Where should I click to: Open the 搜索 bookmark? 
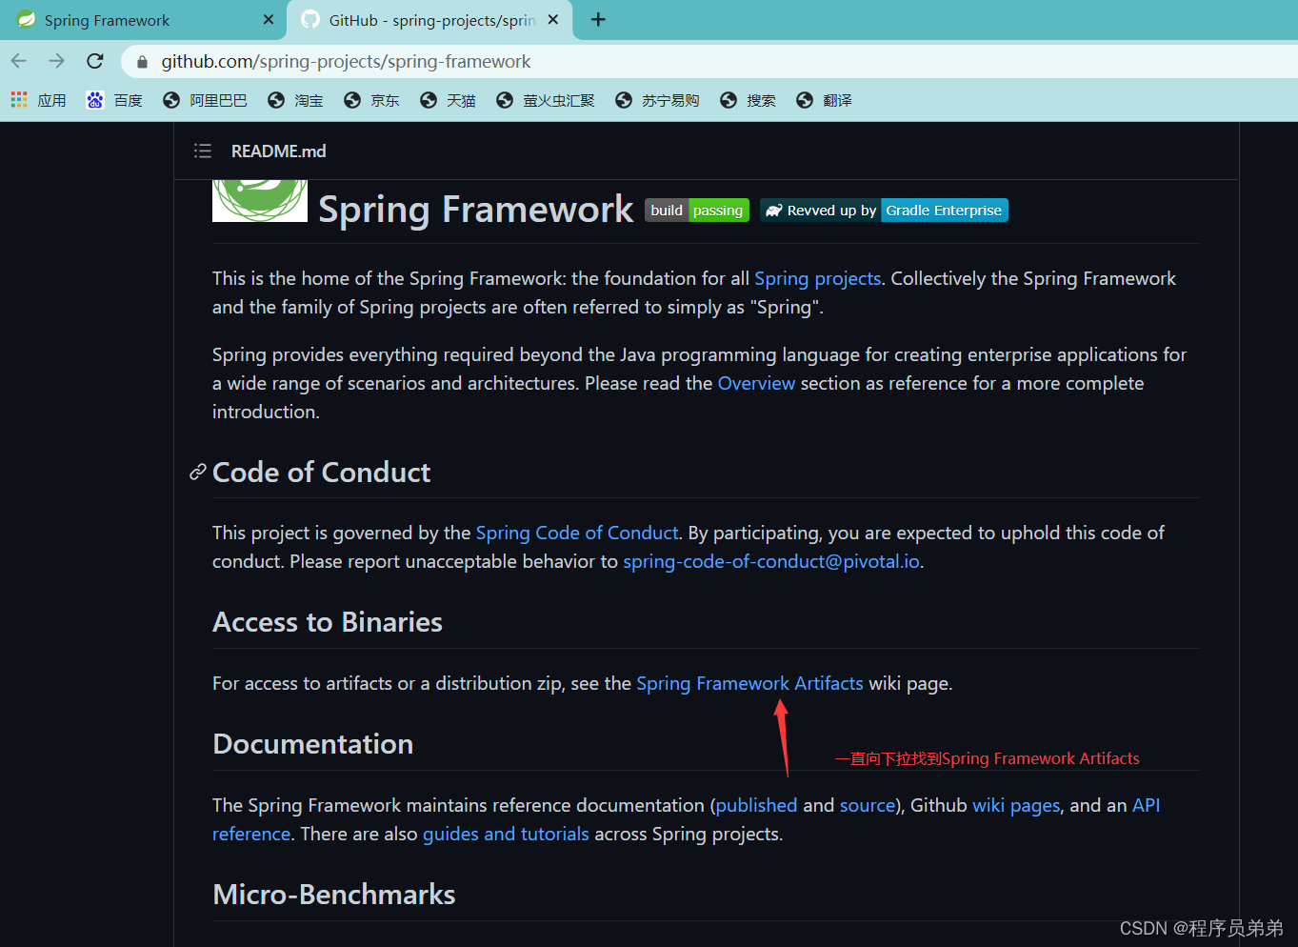coord(748,100)
